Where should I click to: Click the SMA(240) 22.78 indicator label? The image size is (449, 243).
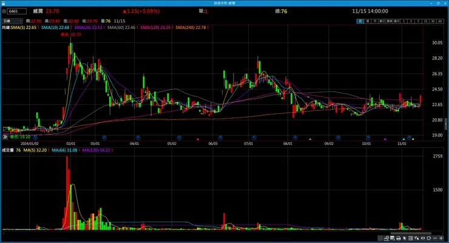[191, 27]
